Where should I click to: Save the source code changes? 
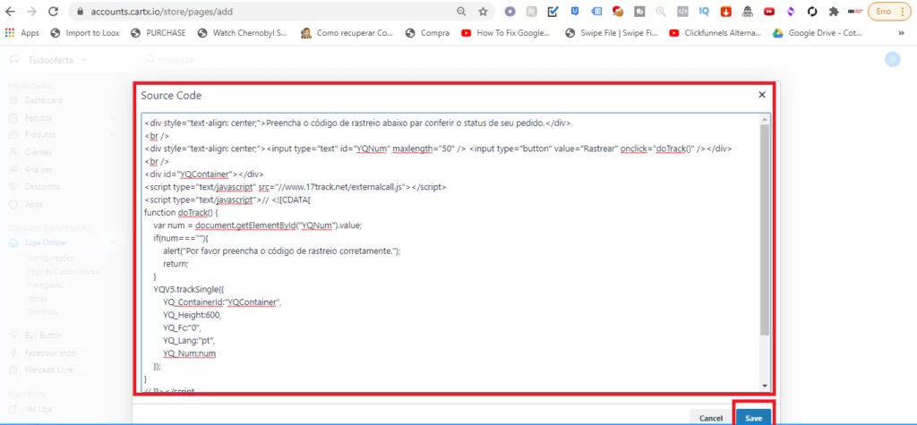click(x=753, y=418)
